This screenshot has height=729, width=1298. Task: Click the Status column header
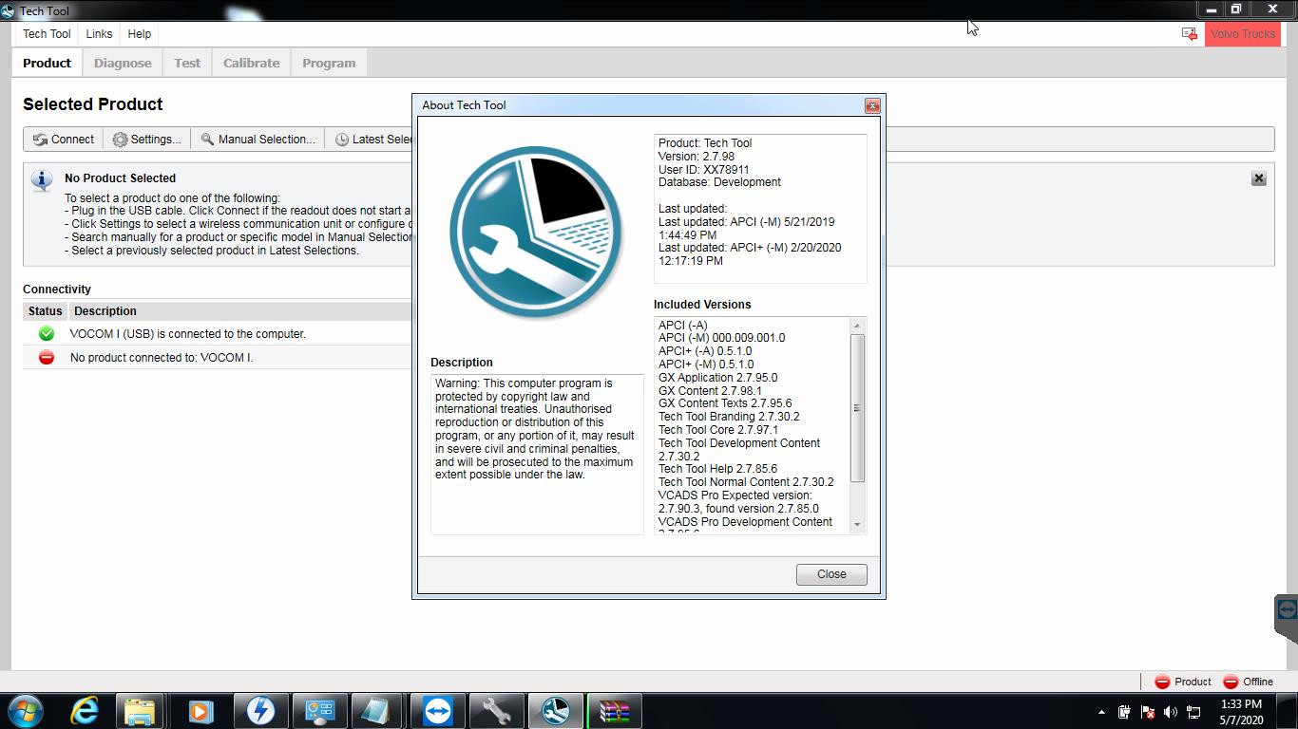[45, 311]
